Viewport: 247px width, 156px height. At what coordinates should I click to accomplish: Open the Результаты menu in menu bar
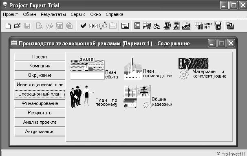53,15
